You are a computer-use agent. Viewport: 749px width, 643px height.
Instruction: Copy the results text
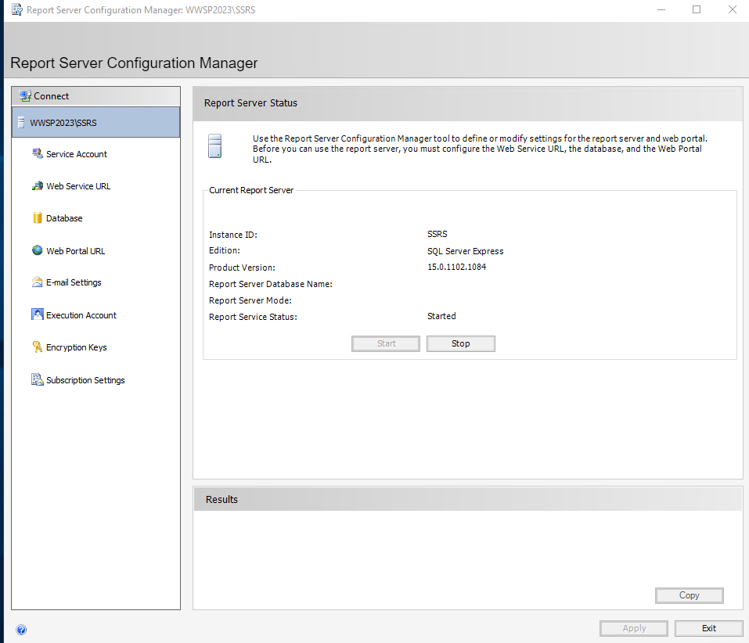point(690,595)
